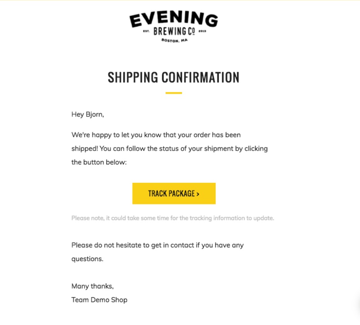The height and width of the screenshot is (325, 360).
Task: Select the tracking update disclaimer text
Action: (x=172, y=218)
